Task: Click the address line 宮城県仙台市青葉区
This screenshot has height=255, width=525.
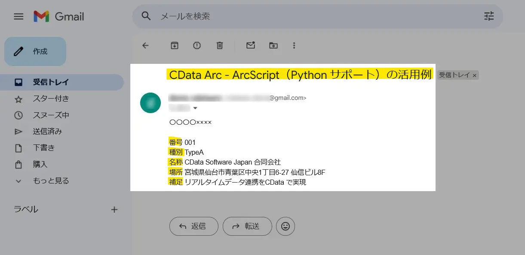Action: (255, 172)
